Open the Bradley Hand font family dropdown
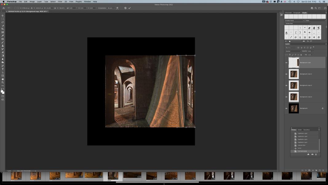 click(x=294, y=21)
